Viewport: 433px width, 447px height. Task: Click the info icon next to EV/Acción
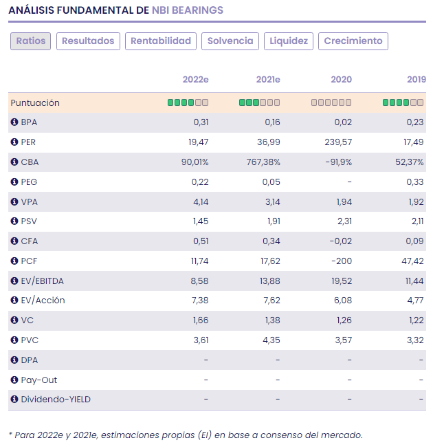click(14, 301)
